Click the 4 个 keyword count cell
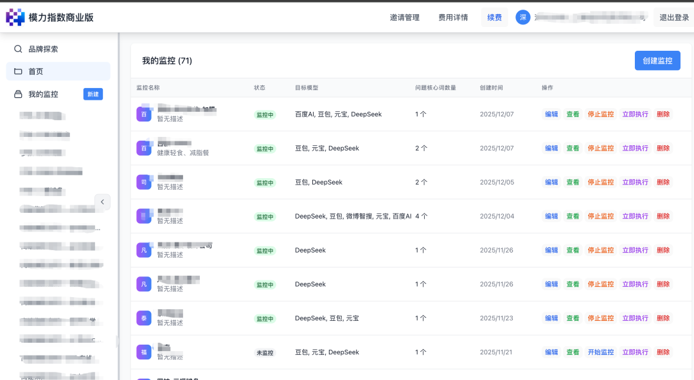This screenshot has height=380, width=694. click(x=422, y=216)
